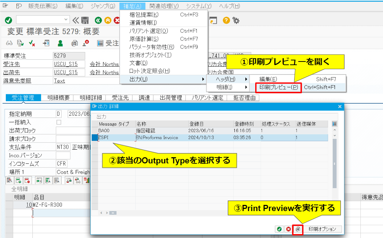This screenshot has height=238, width=383.
Task: Click the back (green arrow) navigation icon
Action: [98, 20]
